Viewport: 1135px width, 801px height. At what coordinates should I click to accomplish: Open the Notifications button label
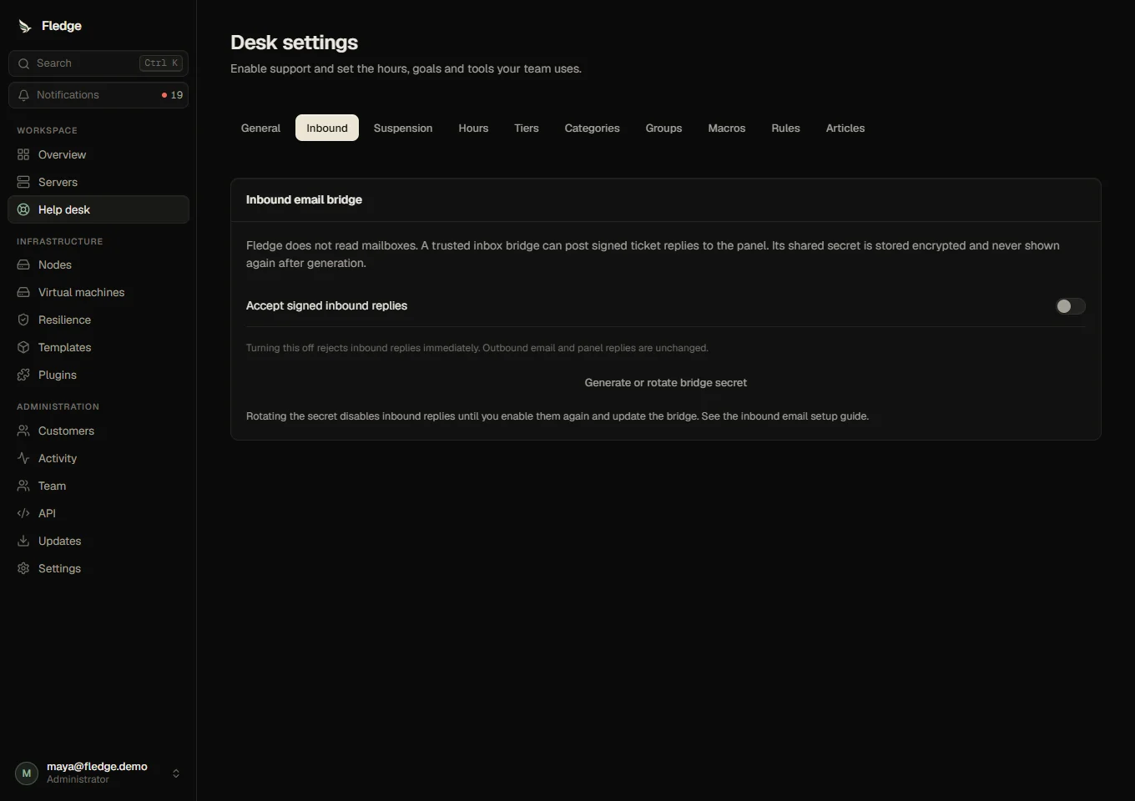pos(68,95)
